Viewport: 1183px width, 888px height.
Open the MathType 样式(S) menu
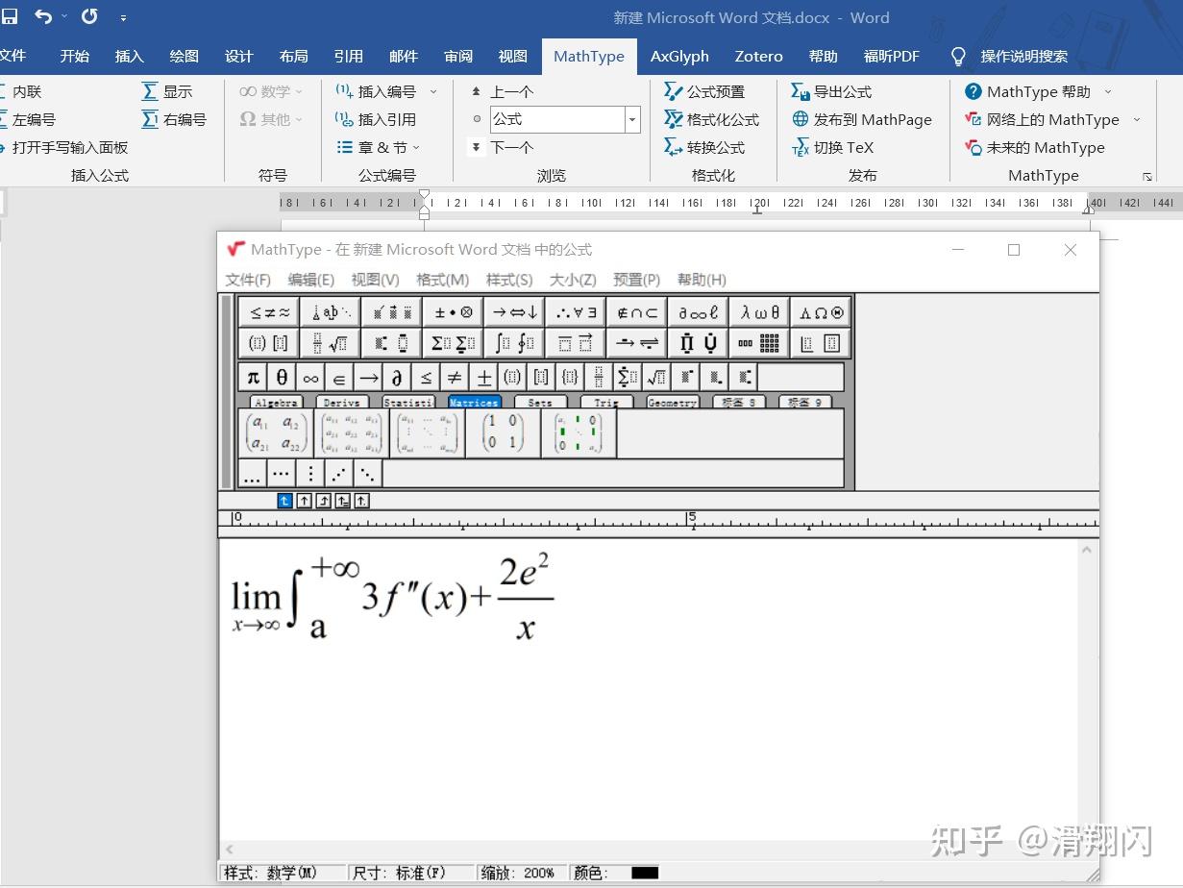(509, 280)
